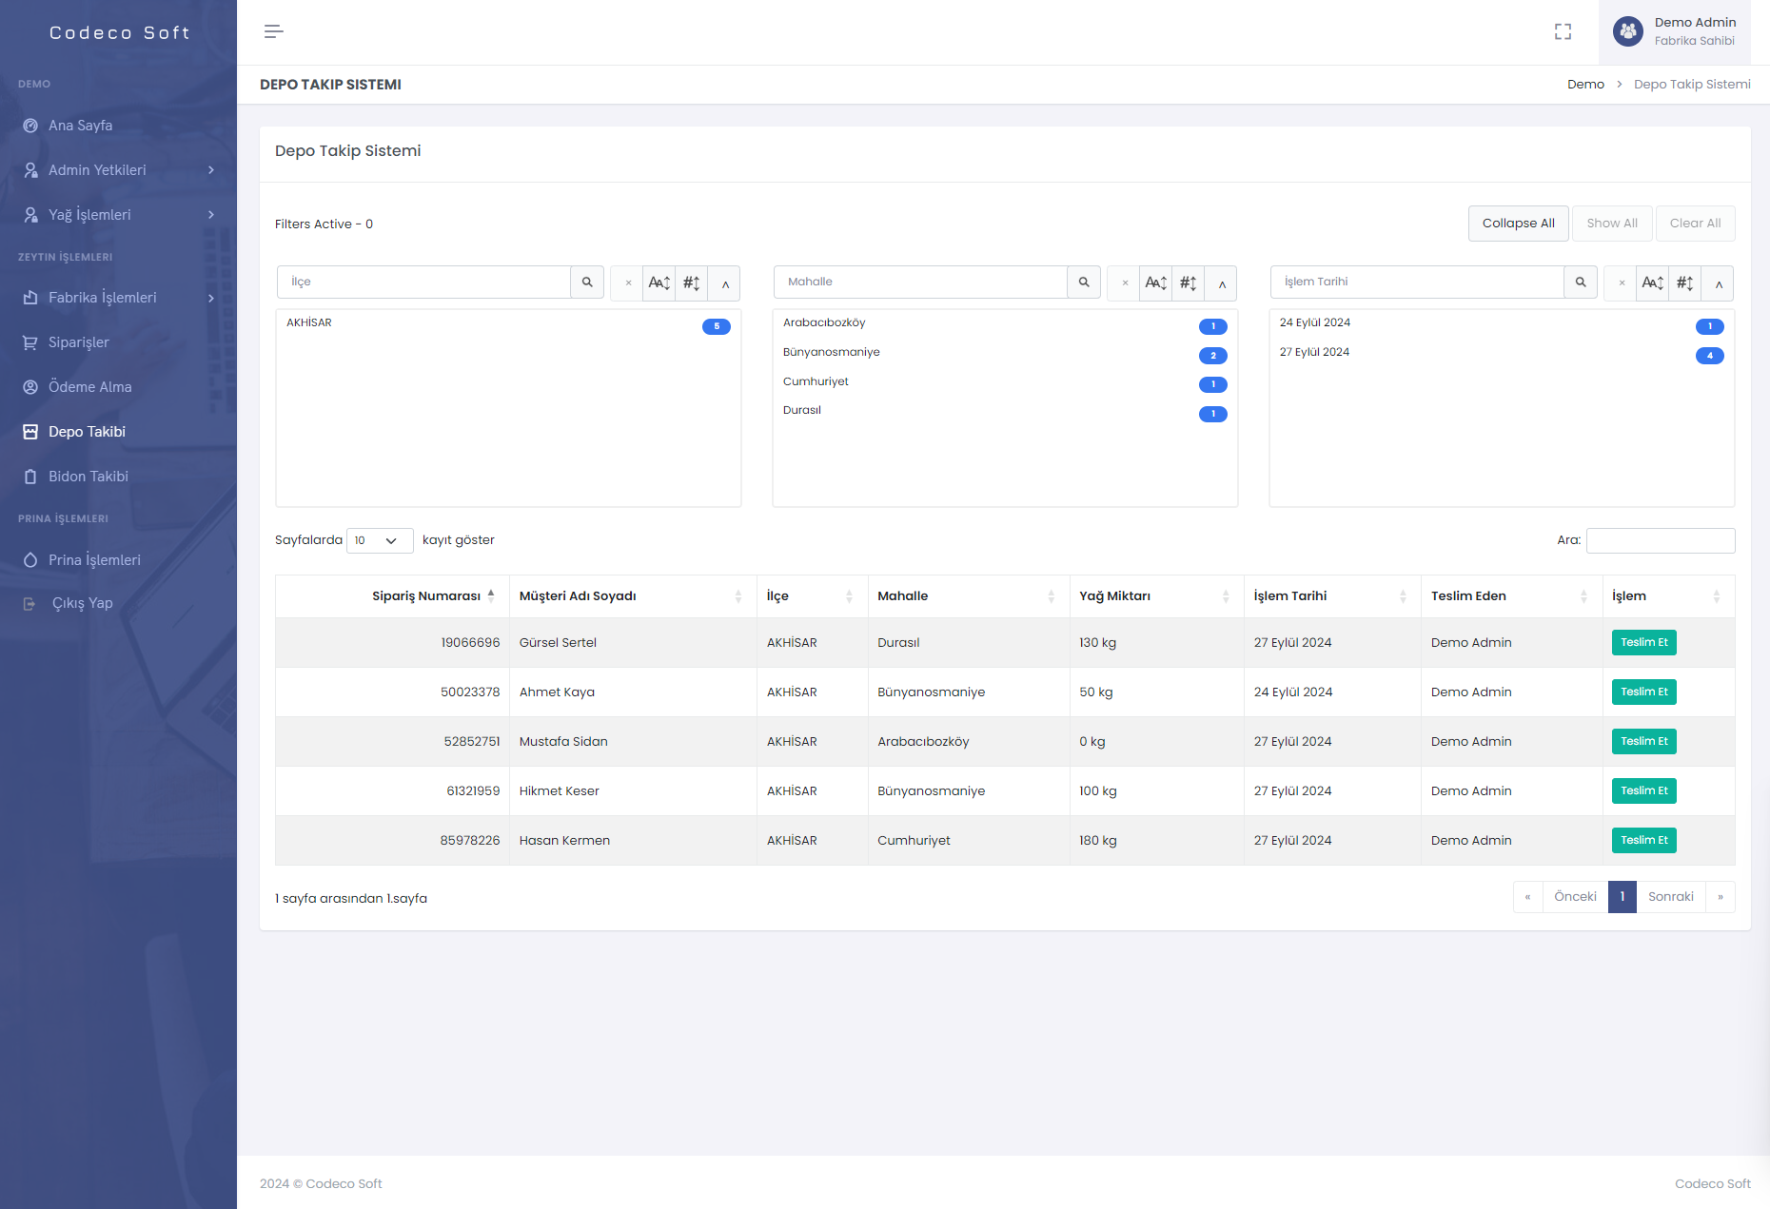Open the records per page dropdown
The image size is (1770, 1209).
click(x=379, y=540)
